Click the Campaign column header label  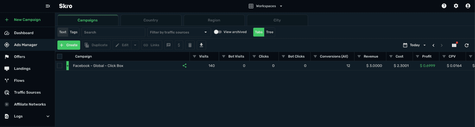(83, 57)
